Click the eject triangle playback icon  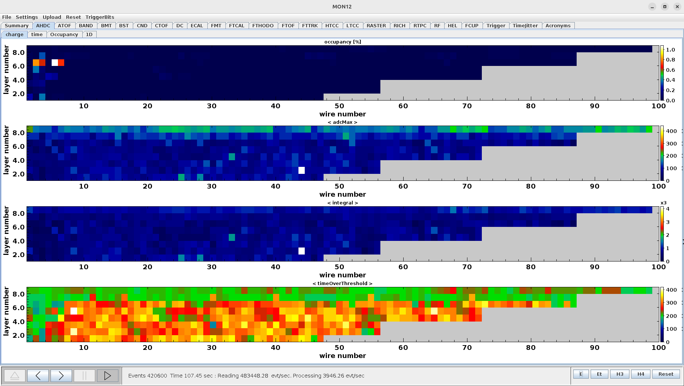coord(15,376)
